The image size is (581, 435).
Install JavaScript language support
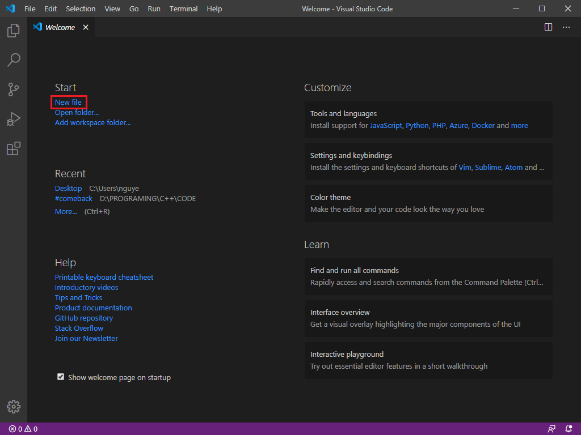pyautogui.click(x=386, y=126)
